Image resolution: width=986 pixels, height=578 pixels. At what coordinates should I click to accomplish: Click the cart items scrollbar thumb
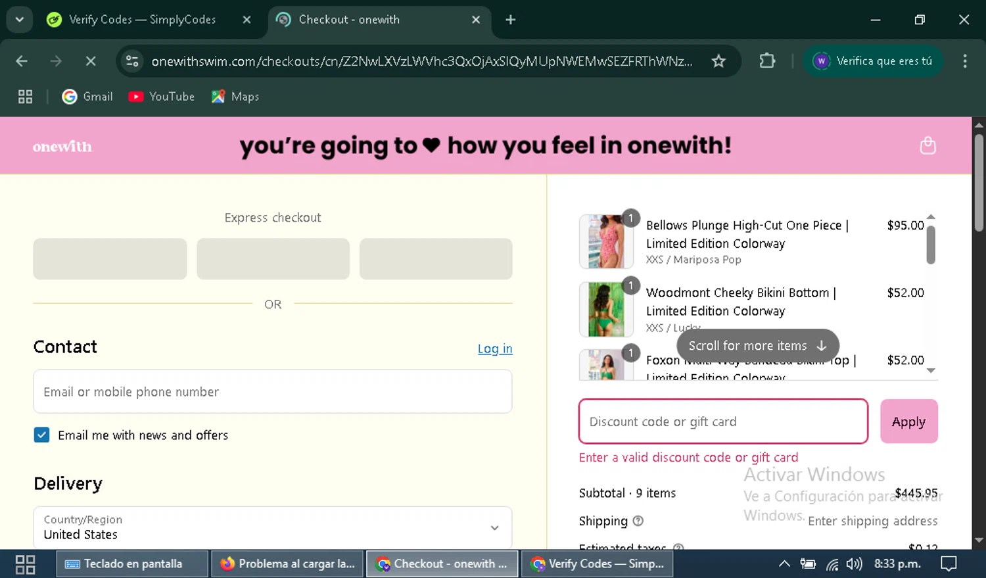point(931,245)
